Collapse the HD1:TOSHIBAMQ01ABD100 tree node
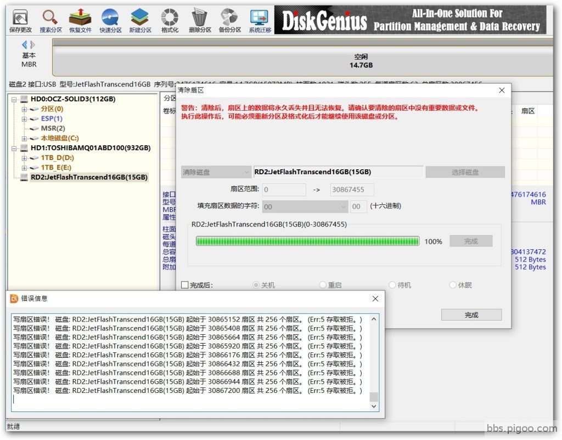The width and height of the screenshot is (562, 440). 14,148
